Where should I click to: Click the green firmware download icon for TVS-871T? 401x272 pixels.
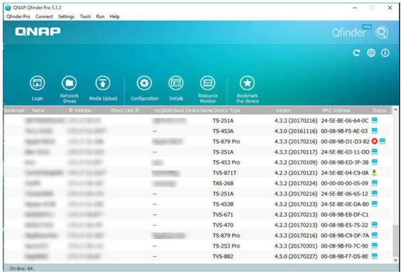[374, 172]
